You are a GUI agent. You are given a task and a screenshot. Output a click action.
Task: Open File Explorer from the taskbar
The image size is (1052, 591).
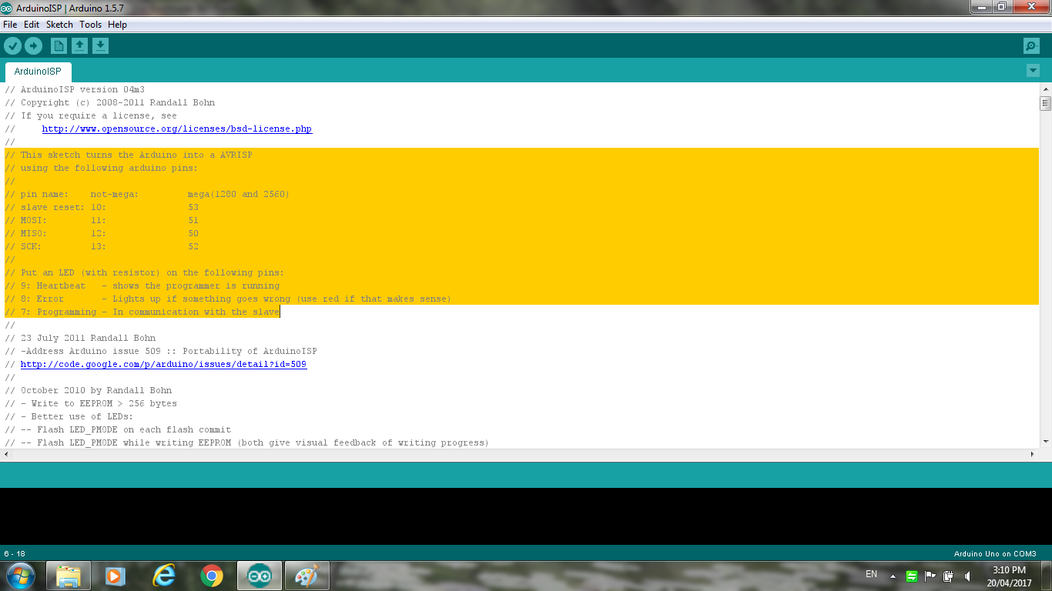click(x=69, y=576)
